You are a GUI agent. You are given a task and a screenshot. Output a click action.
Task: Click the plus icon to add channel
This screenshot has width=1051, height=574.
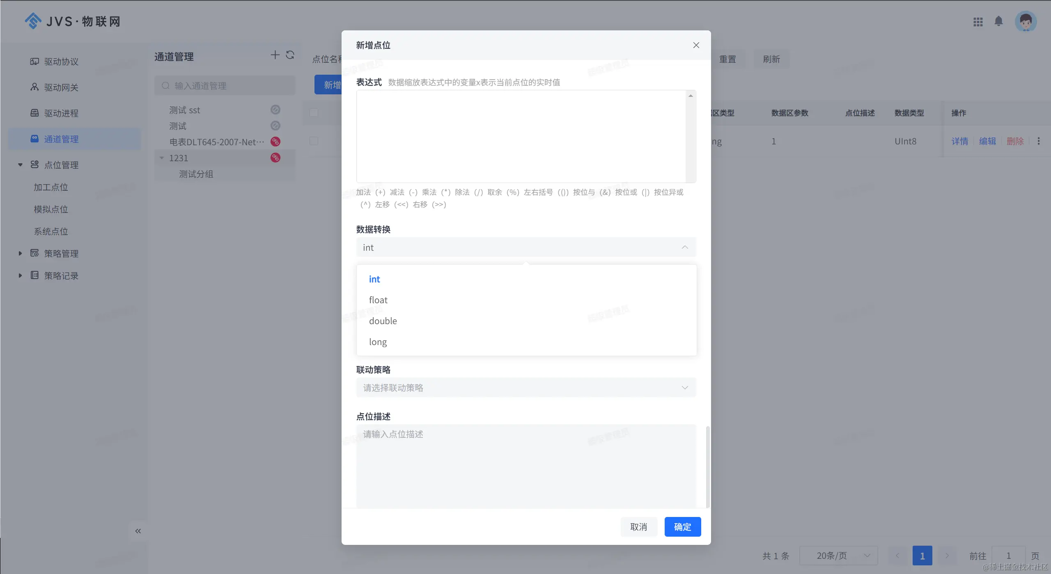coord(275,55)
